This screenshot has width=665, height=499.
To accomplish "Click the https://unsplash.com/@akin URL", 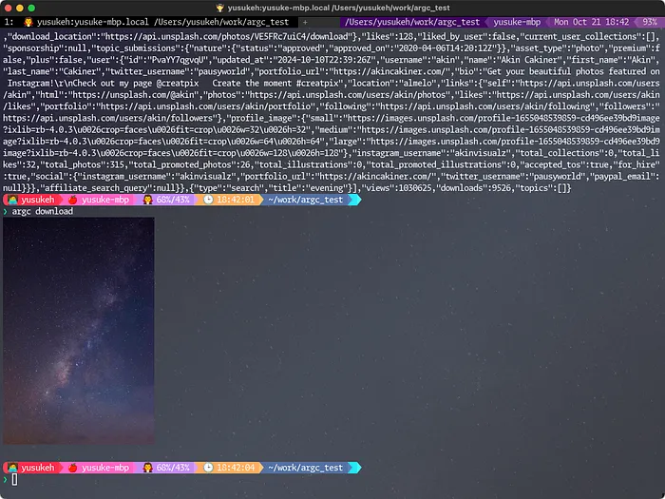I will click(x=133, y=95).
